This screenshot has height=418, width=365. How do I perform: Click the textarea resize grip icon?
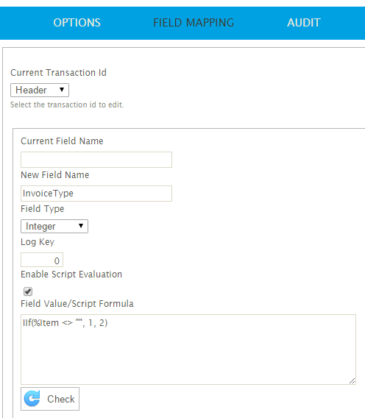coord(352,380)
